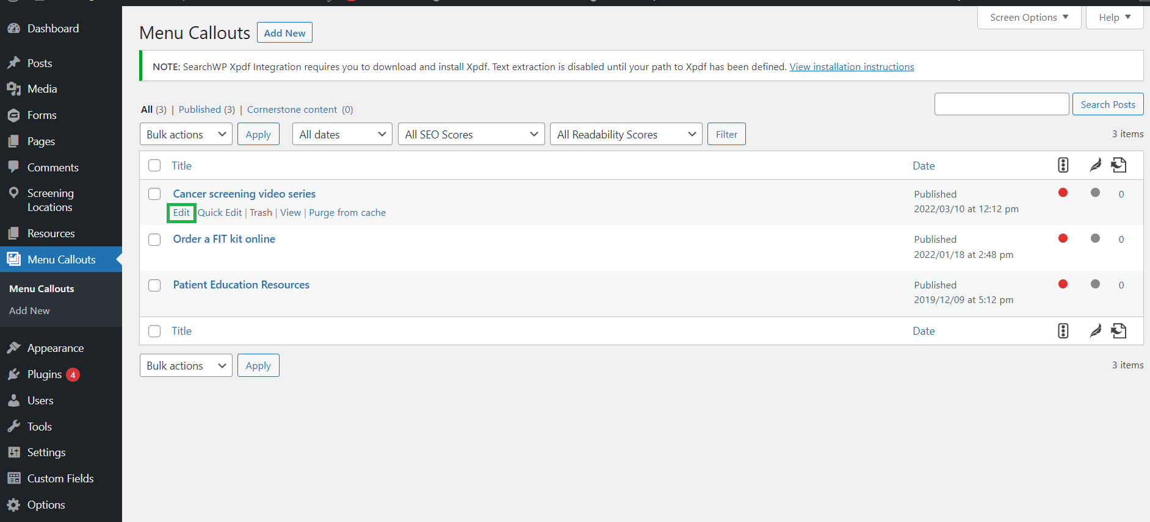
Task: Click the Screening Locations map pin icon
Action: pos(13,193)
